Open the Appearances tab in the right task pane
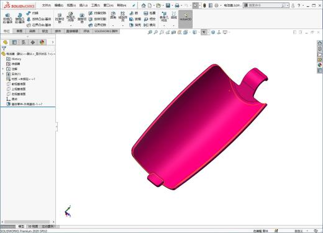Image resolution: width=323 pixels, height=233 pixels. (x=320, y=65)
